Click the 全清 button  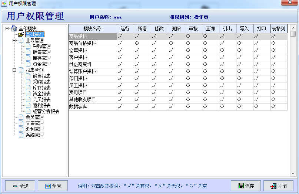click(x=53, y=186)
